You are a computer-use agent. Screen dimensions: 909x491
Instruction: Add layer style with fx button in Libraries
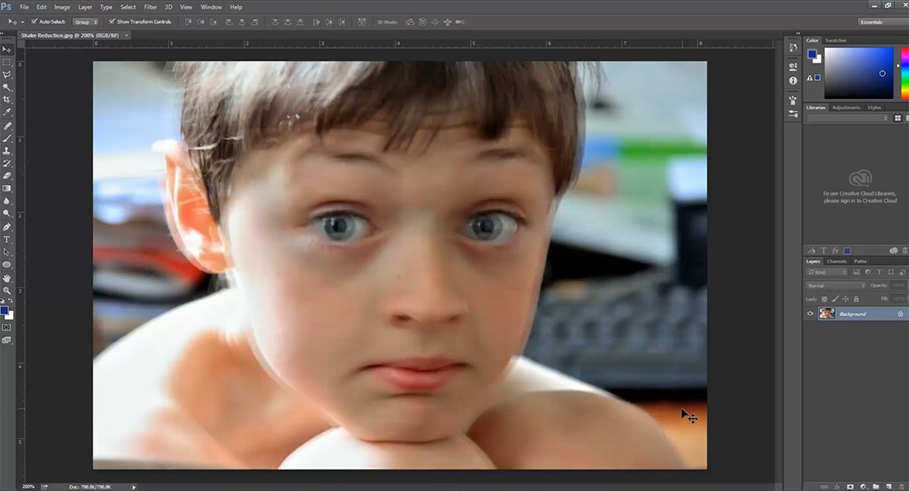tap(835, 251)
